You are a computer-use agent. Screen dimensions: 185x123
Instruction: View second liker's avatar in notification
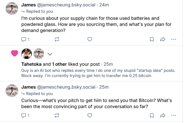pyautogui.click(x=39, y=54)
